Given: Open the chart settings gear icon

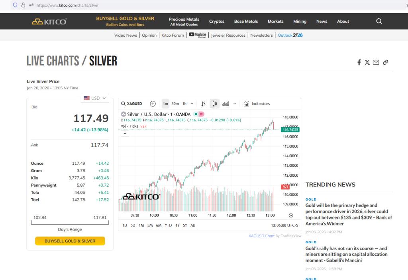Looking at the screenshot, I should (x=291, y=215).
